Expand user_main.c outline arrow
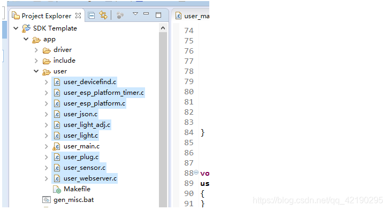Screen dimensions: 388x210 [46, 146]
